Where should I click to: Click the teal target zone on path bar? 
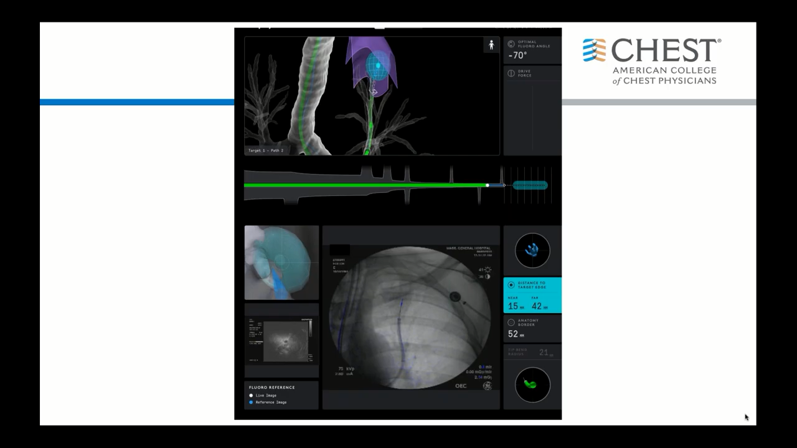click(x=530, y=185)
